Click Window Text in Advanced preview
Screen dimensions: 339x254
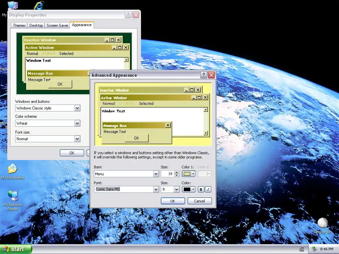coord(113,111)
